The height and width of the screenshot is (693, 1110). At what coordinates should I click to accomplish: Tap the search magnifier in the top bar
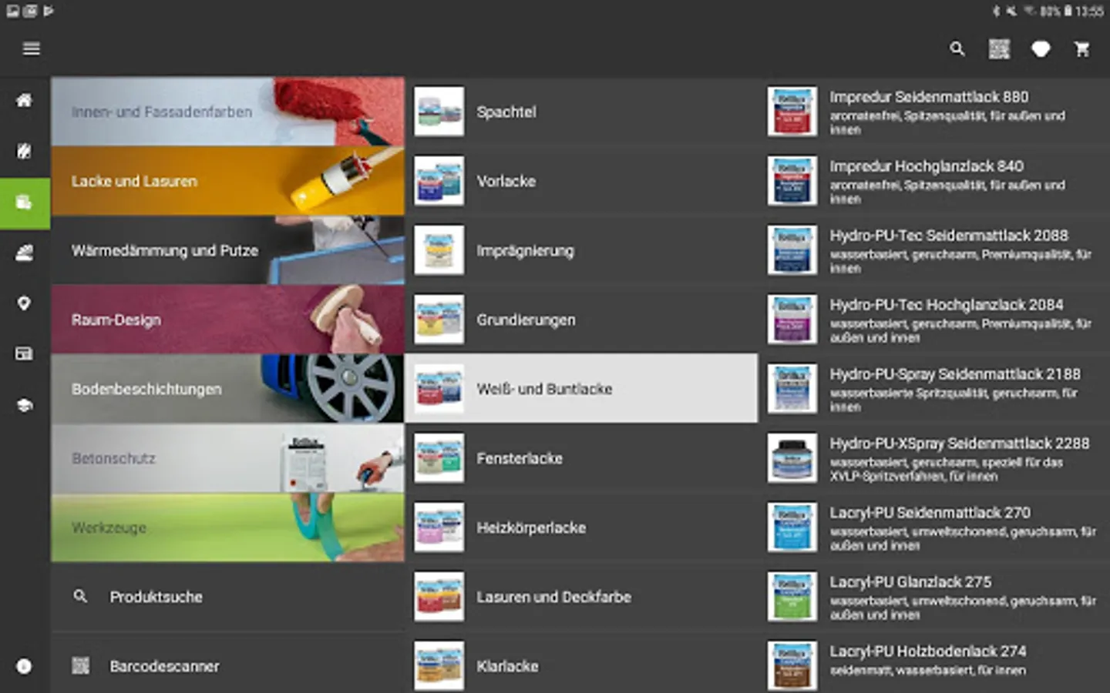[x=957, y=49]
